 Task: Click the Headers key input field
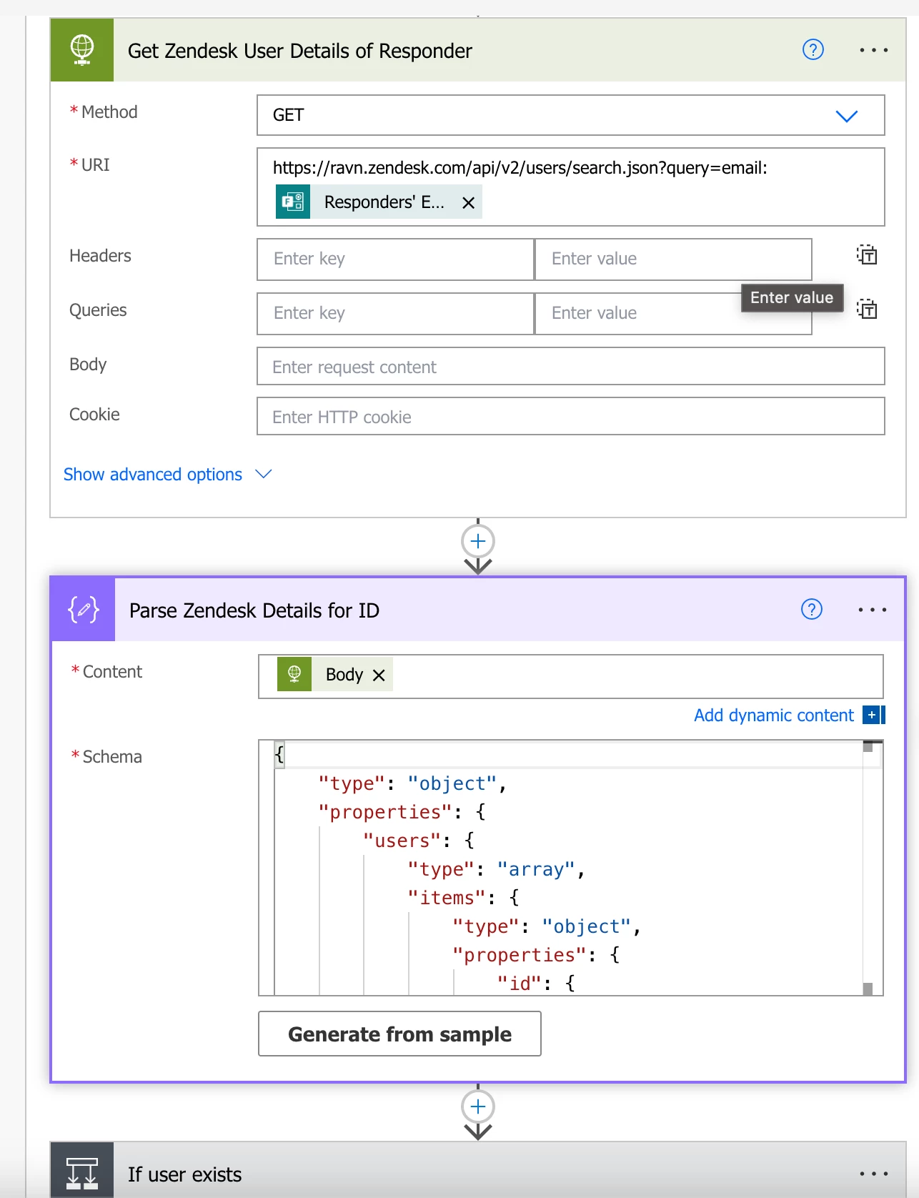pyautogui.click(x=395, y=259)
